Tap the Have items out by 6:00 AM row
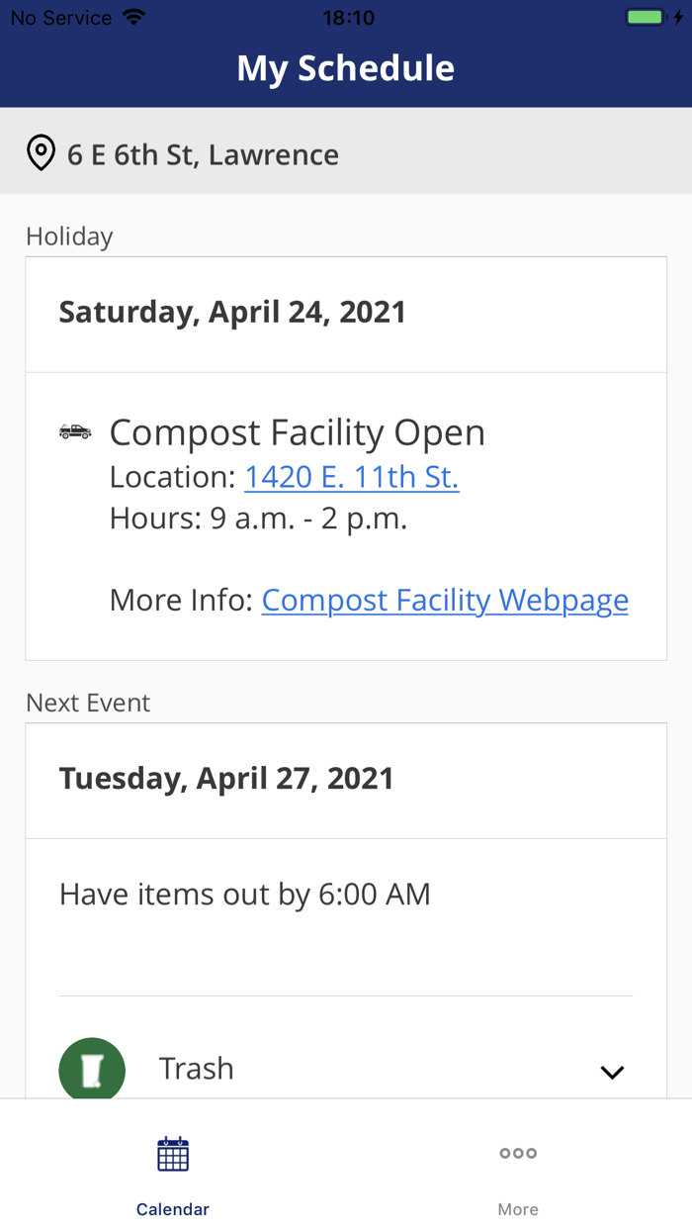This screenshot has height=1231, width=692. (x=245, y=894)
